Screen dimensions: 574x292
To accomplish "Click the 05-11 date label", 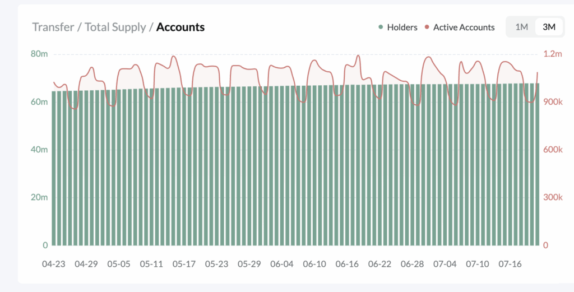I will [x=151, y=264].
